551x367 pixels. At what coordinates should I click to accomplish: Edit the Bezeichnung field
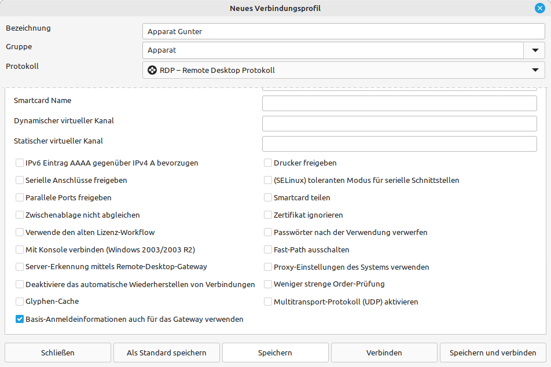click(x=343, y=32)
